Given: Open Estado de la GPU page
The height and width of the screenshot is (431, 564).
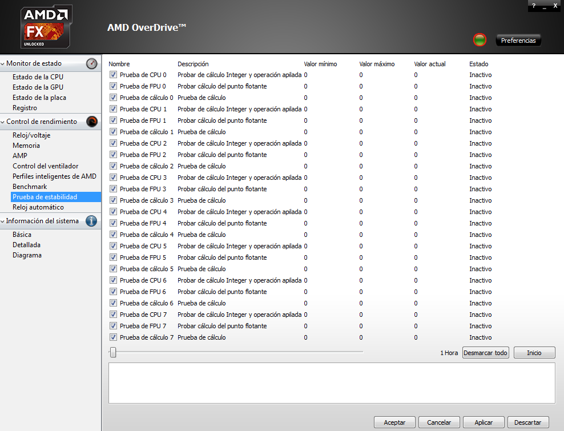Looking at the screenshot, I should 38,87.
